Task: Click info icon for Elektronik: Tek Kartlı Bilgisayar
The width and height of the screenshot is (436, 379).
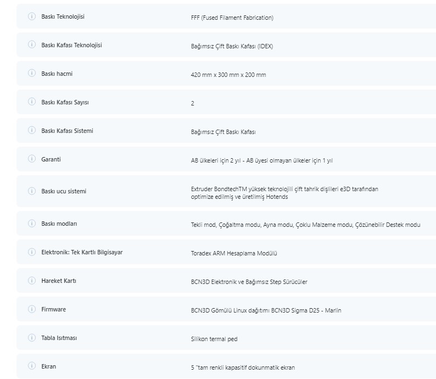Action: click(x=31, y=252)
